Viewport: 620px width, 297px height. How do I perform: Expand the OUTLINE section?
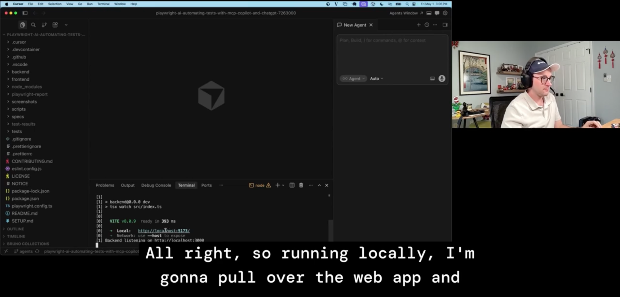(x=45, y=229)
